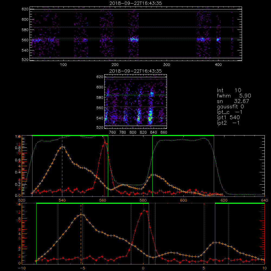Click x-axis label 0 of the bottom panel
The height and width of the screenshot is (271, 271).
coord(143,268)
